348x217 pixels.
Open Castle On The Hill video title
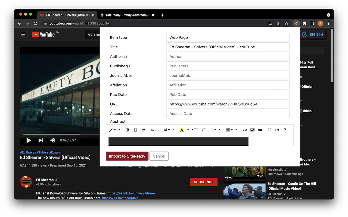[292, 186]
